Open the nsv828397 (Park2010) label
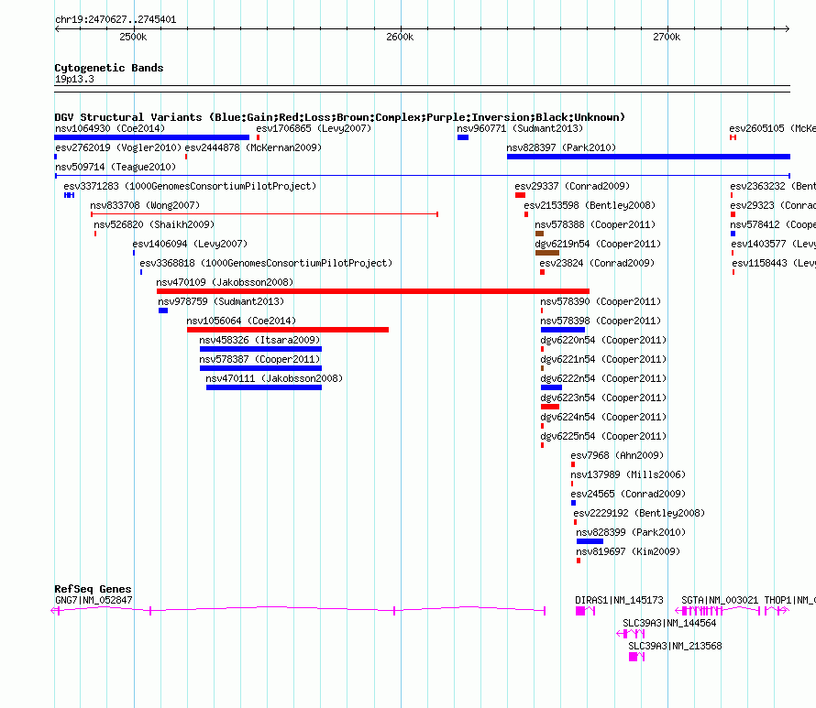816x708 pixels. 561,147
